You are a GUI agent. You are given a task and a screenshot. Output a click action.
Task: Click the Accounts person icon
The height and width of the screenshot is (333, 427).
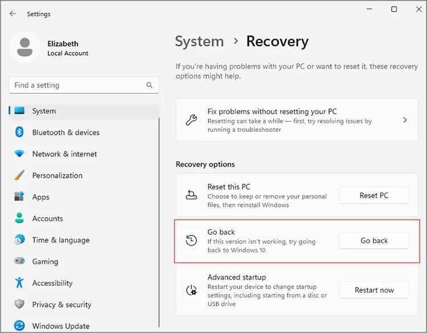click(x=19, y=218)
